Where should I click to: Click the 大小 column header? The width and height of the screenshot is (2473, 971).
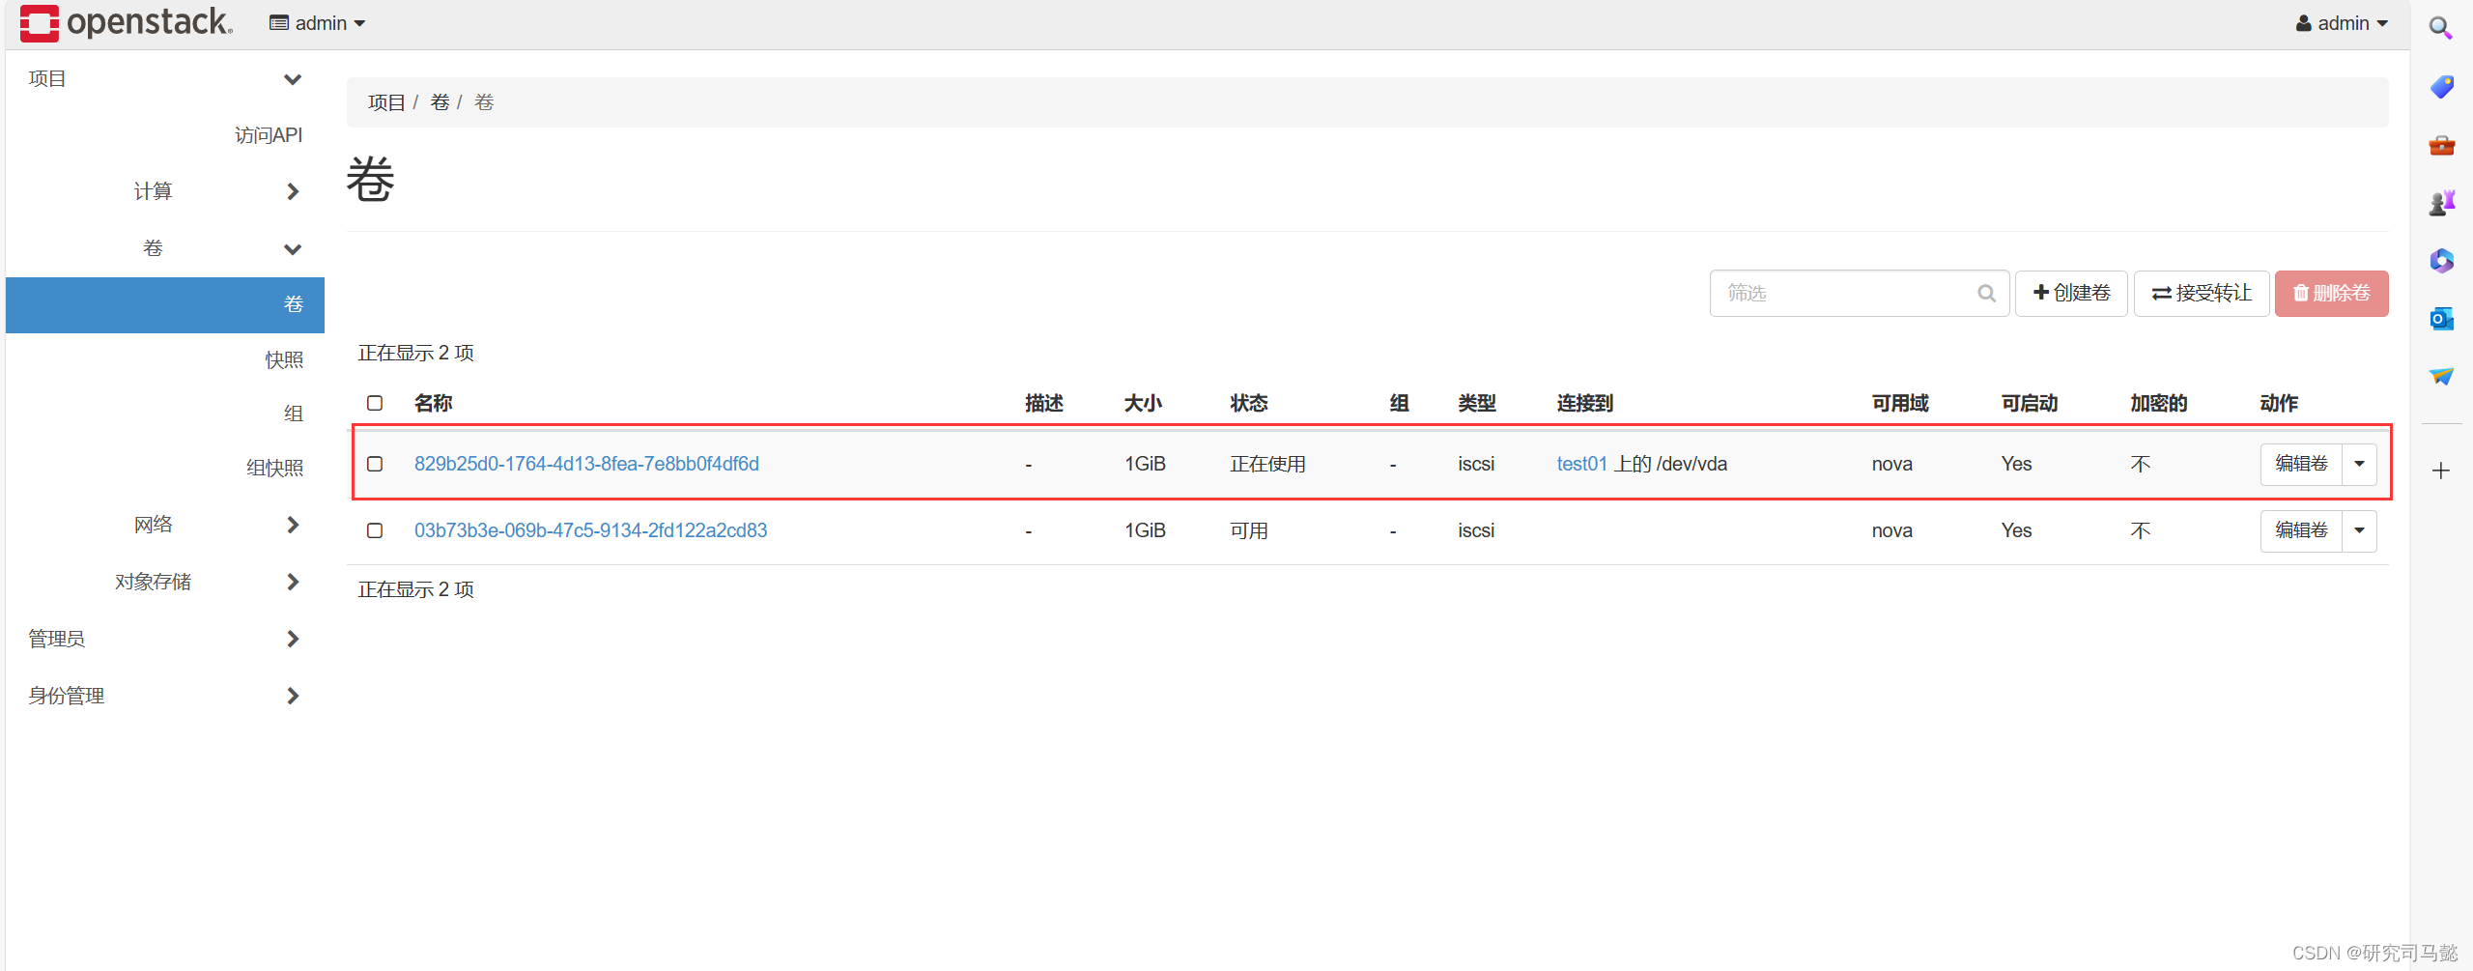(x=1143, y=403)
